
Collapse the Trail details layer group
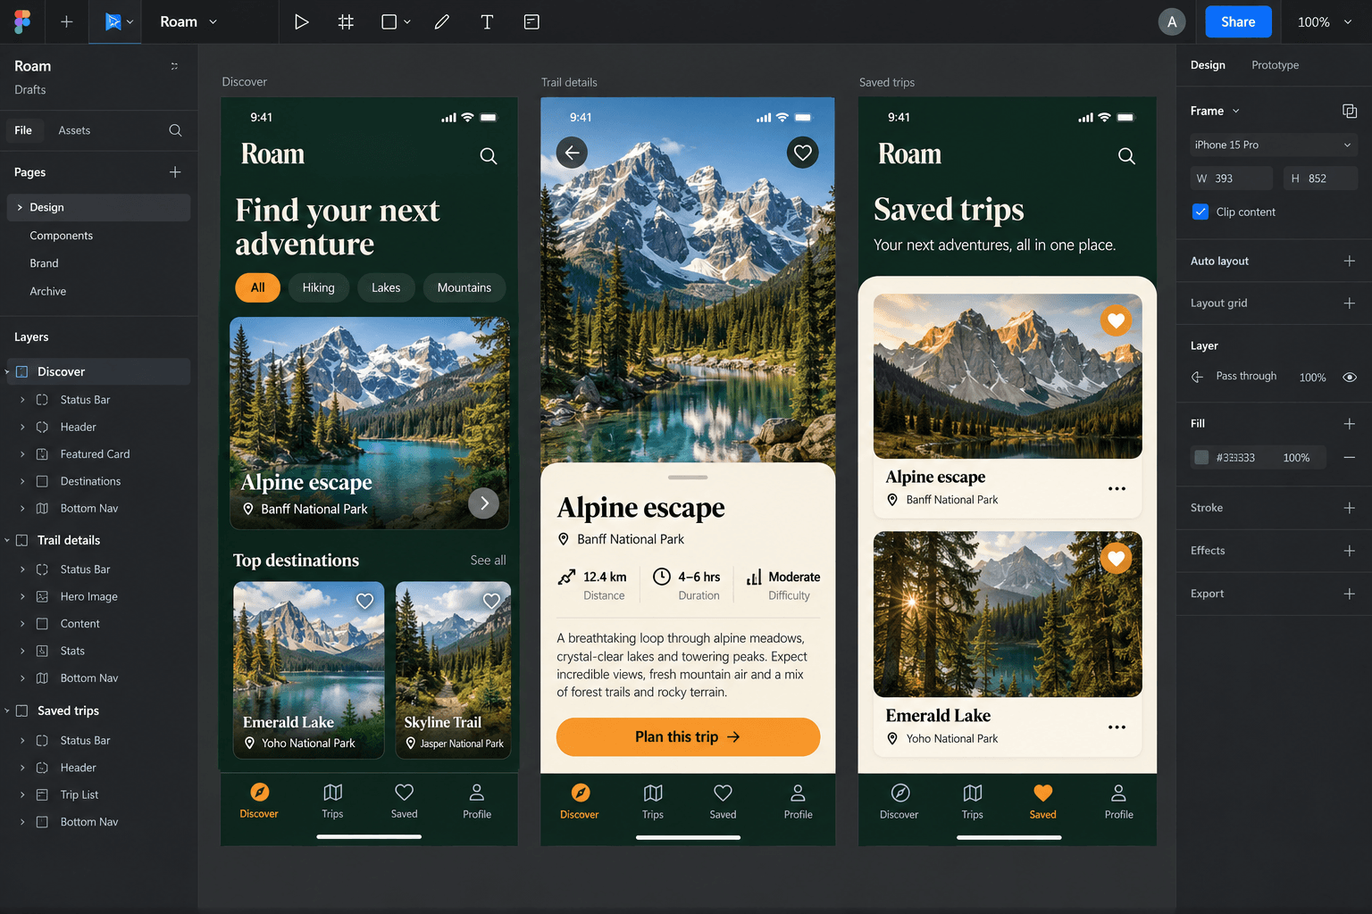(8, 540)
